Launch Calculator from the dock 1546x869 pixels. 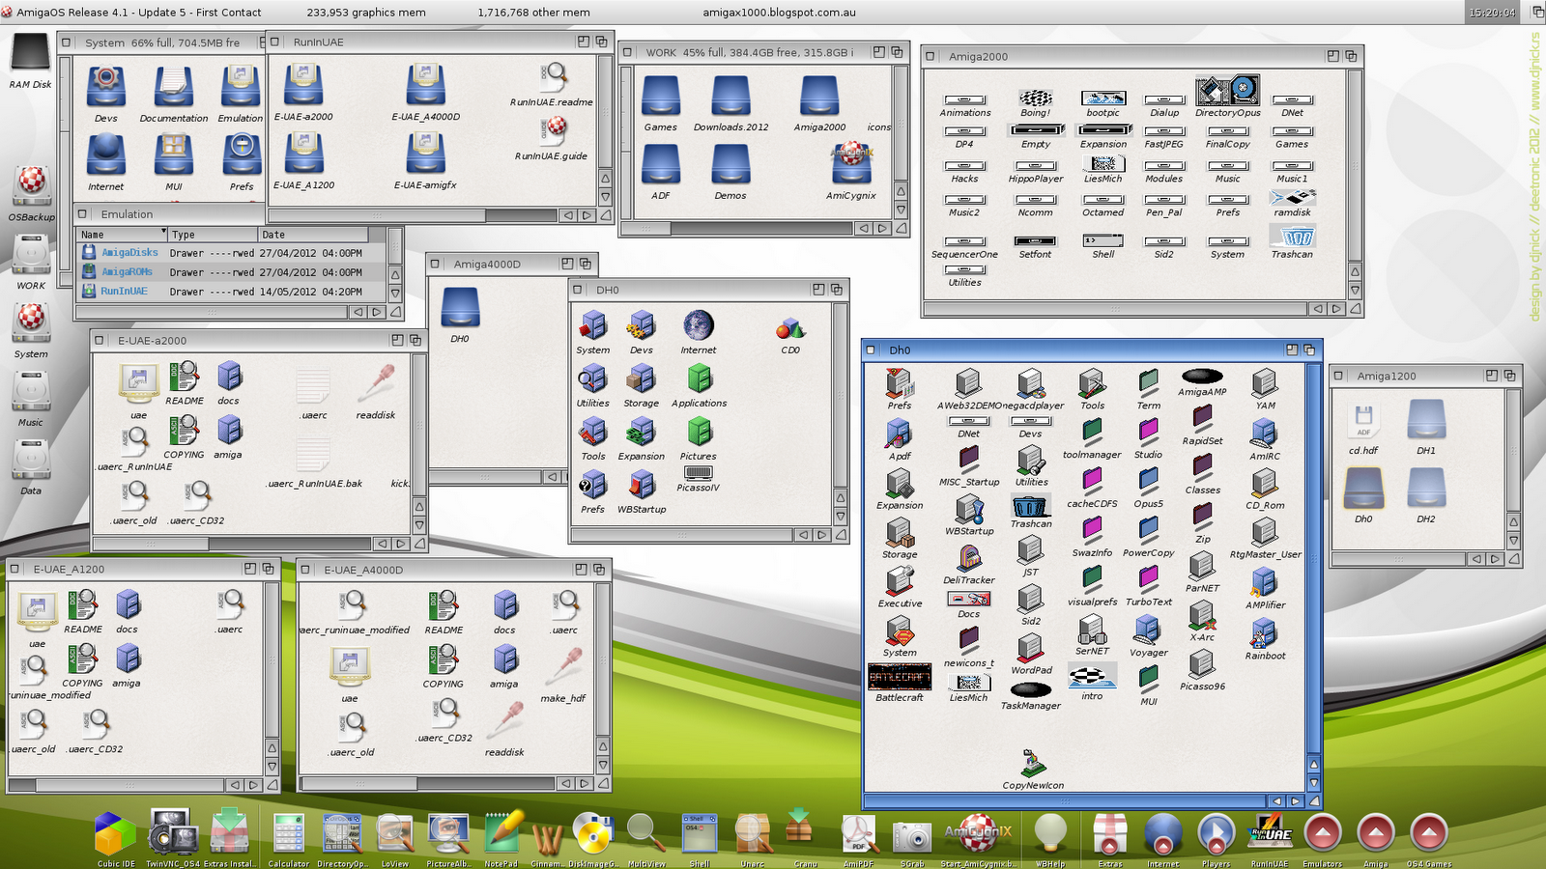(288, 833)
